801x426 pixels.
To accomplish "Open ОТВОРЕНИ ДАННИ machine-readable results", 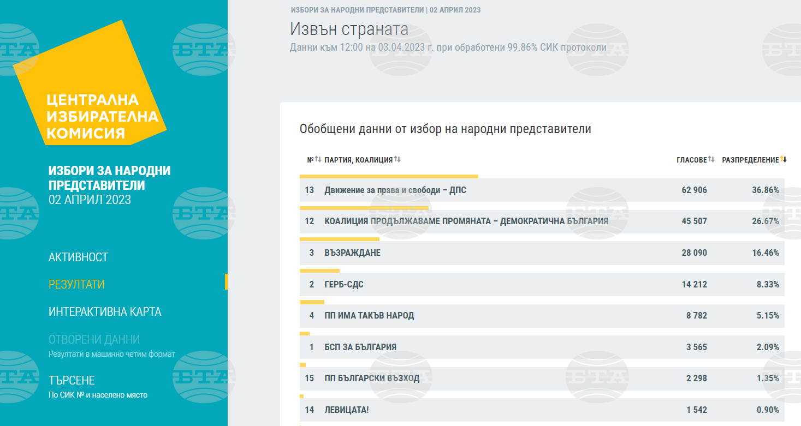I will click(94, 339).
